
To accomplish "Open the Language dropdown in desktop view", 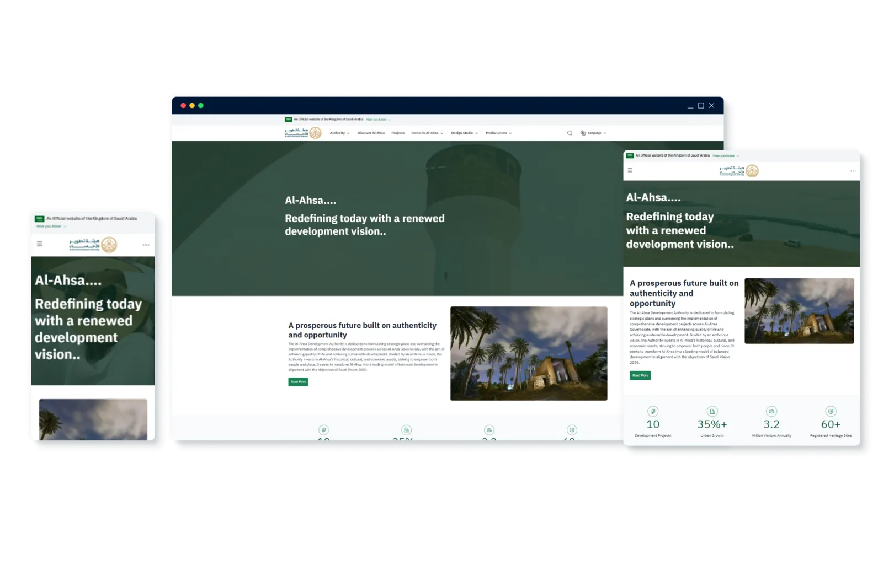I will [593, 133].
